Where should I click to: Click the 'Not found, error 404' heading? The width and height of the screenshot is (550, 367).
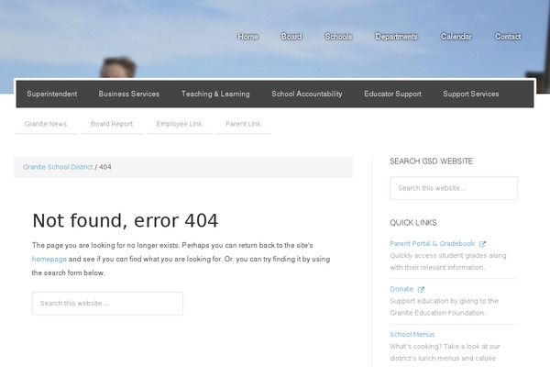[x=126, y=221]
